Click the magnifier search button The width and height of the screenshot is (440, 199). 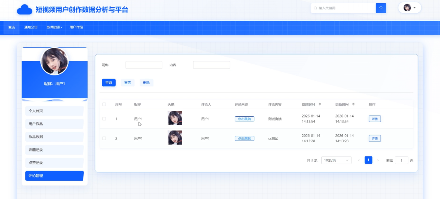381,8
